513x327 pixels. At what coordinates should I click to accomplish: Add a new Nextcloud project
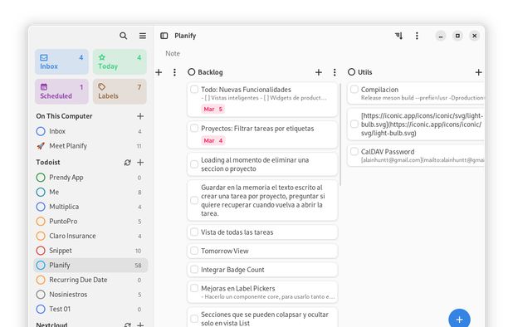click(140, 325)
